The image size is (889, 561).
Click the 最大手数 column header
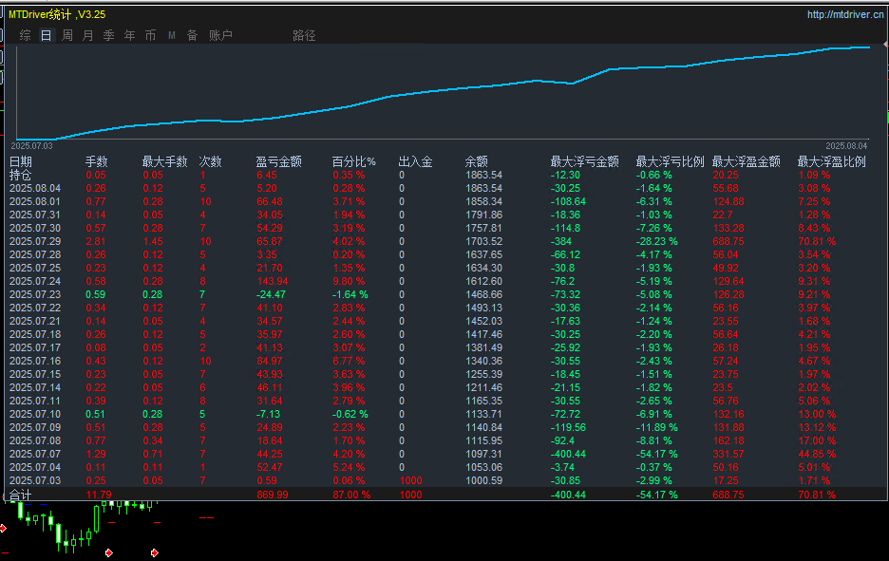pyautogui.click(x=164, y=161)
